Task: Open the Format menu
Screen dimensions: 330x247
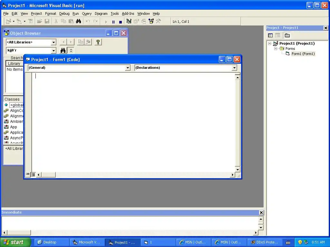Action: (51, 14)
